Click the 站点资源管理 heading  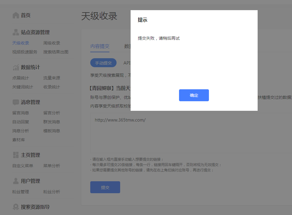pos(35,32)
